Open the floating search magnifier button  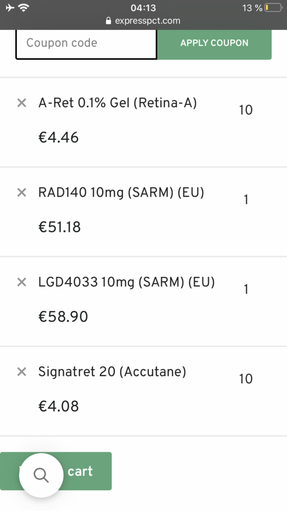(41, 475)
